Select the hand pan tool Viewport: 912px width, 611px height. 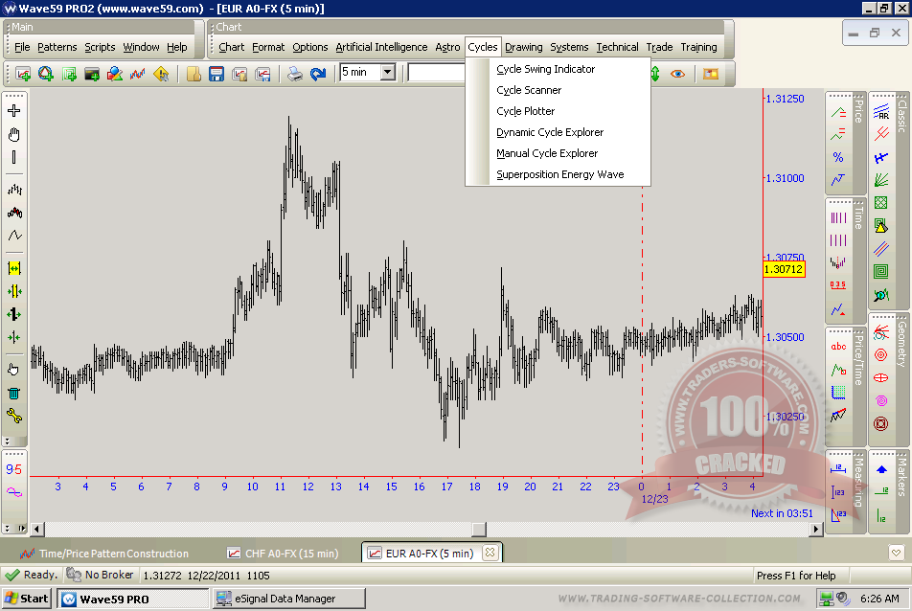14,134
